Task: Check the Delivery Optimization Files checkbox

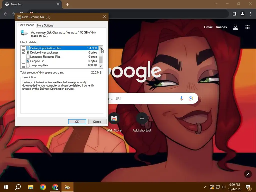Action: click(23, 48)
